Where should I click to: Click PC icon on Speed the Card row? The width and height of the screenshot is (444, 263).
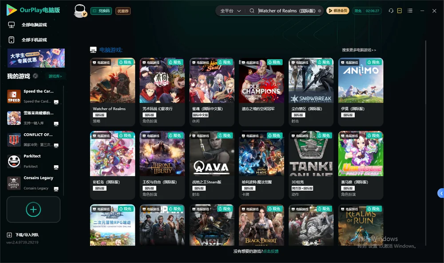pyautogui.click(x=56, y=102)
